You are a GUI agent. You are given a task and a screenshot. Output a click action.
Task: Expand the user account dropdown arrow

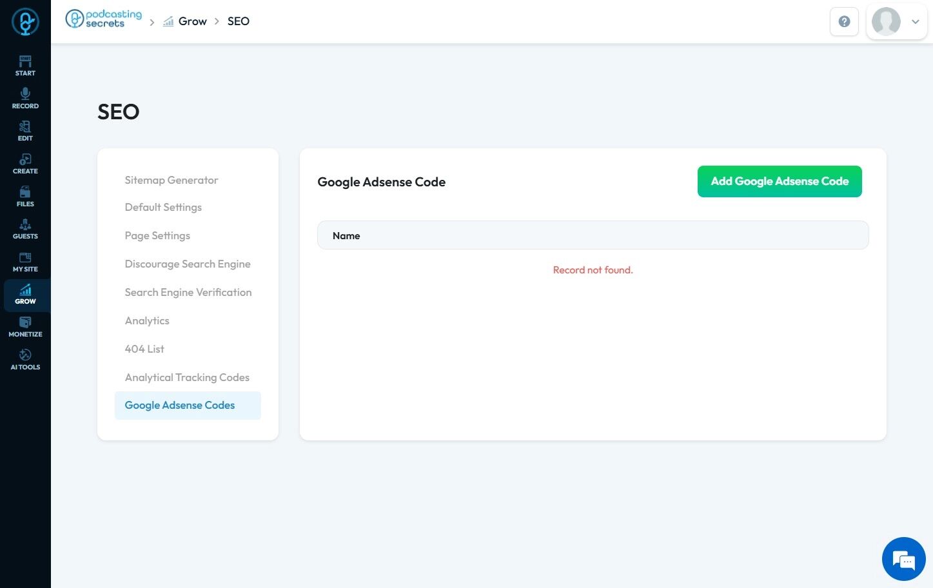(915, 21)
